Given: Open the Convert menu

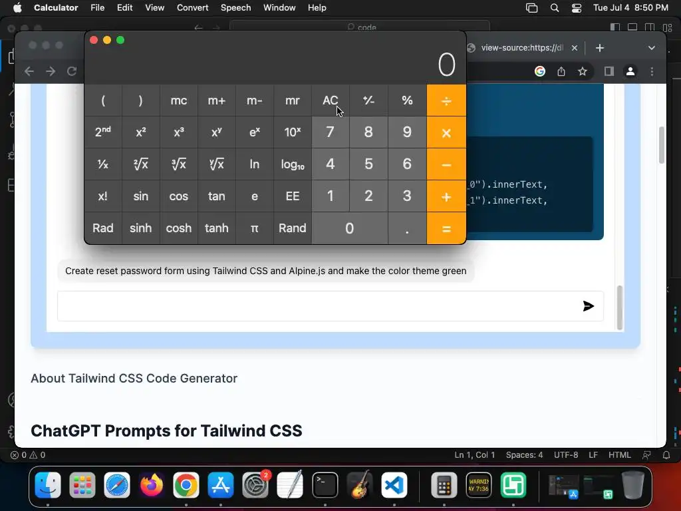Looking at the screenshot, I should pos(192,7).
